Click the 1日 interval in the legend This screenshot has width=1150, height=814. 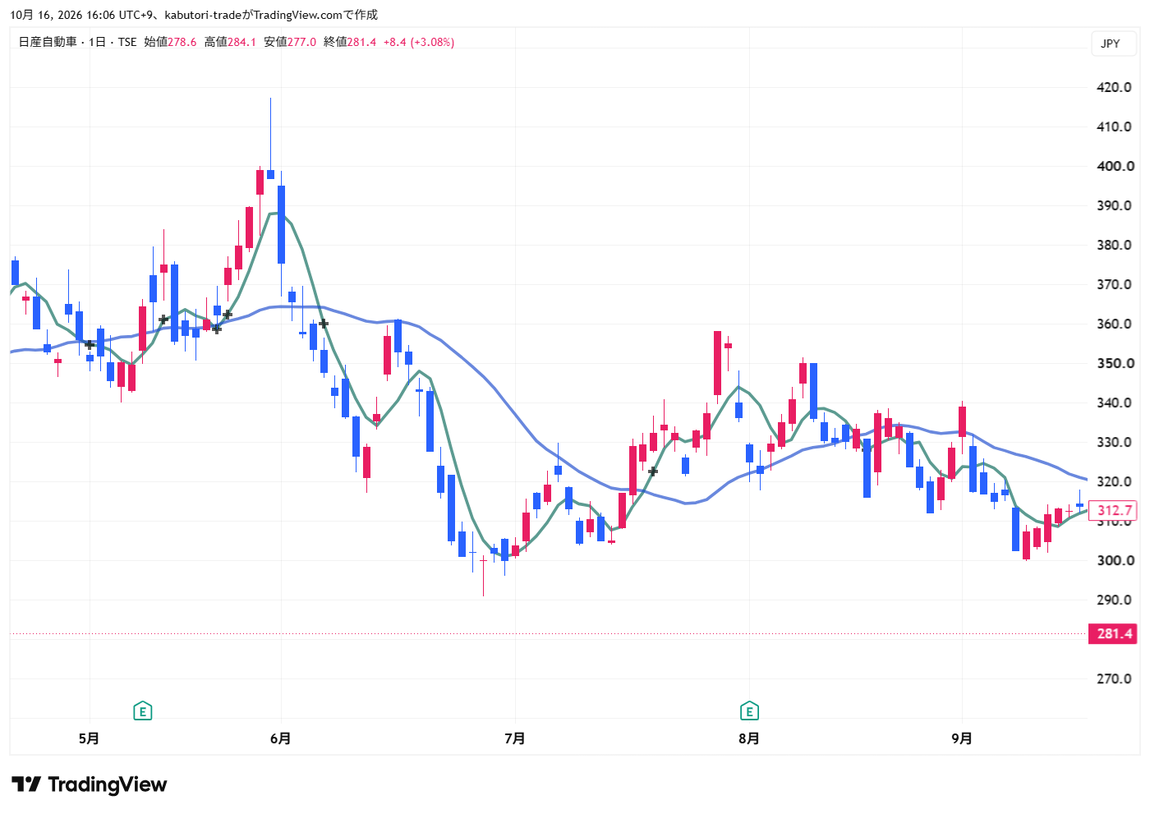tap(98, 42)
